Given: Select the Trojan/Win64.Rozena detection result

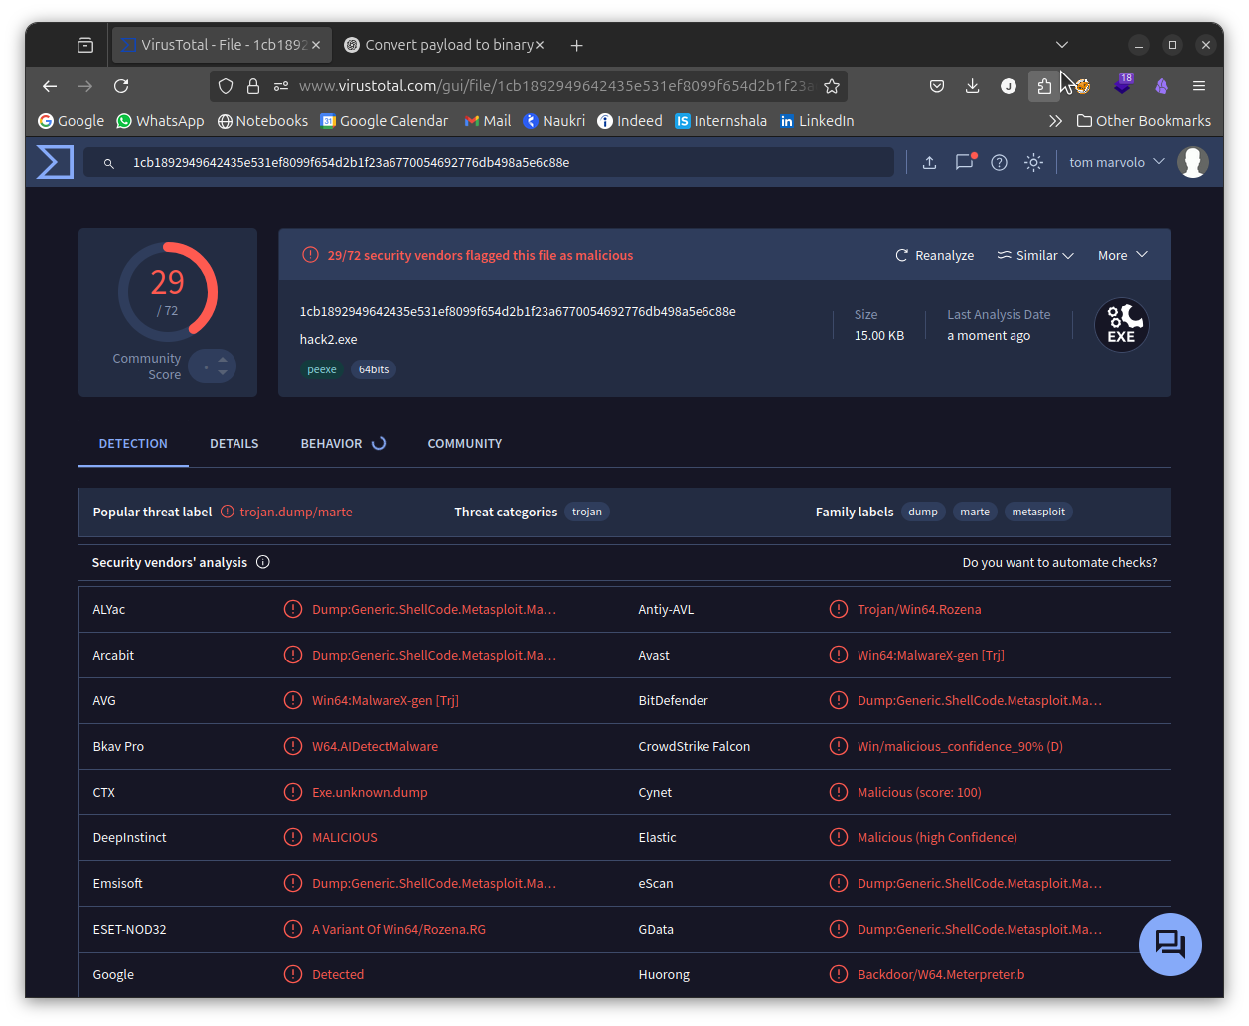Looking at the screenshot, I should (x=919, y=609).
